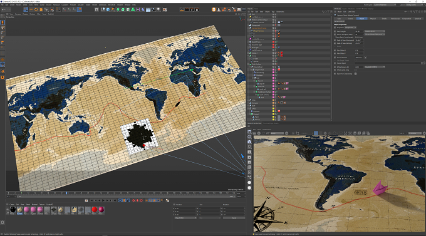Toggle the Z axis lock
The height and width of the screenshot is (236, 426).
tap(74, 9)
